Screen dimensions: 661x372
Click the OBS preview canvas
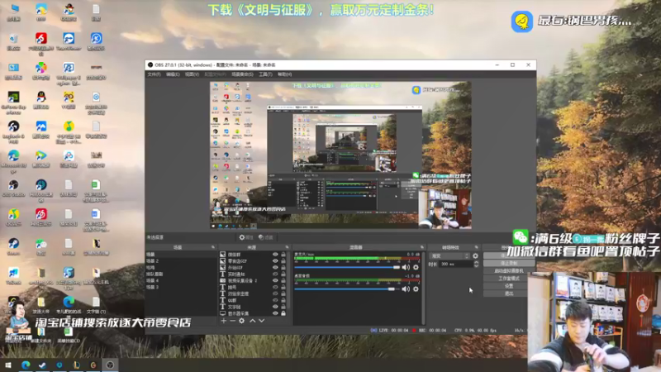click(x=340, y=155)
